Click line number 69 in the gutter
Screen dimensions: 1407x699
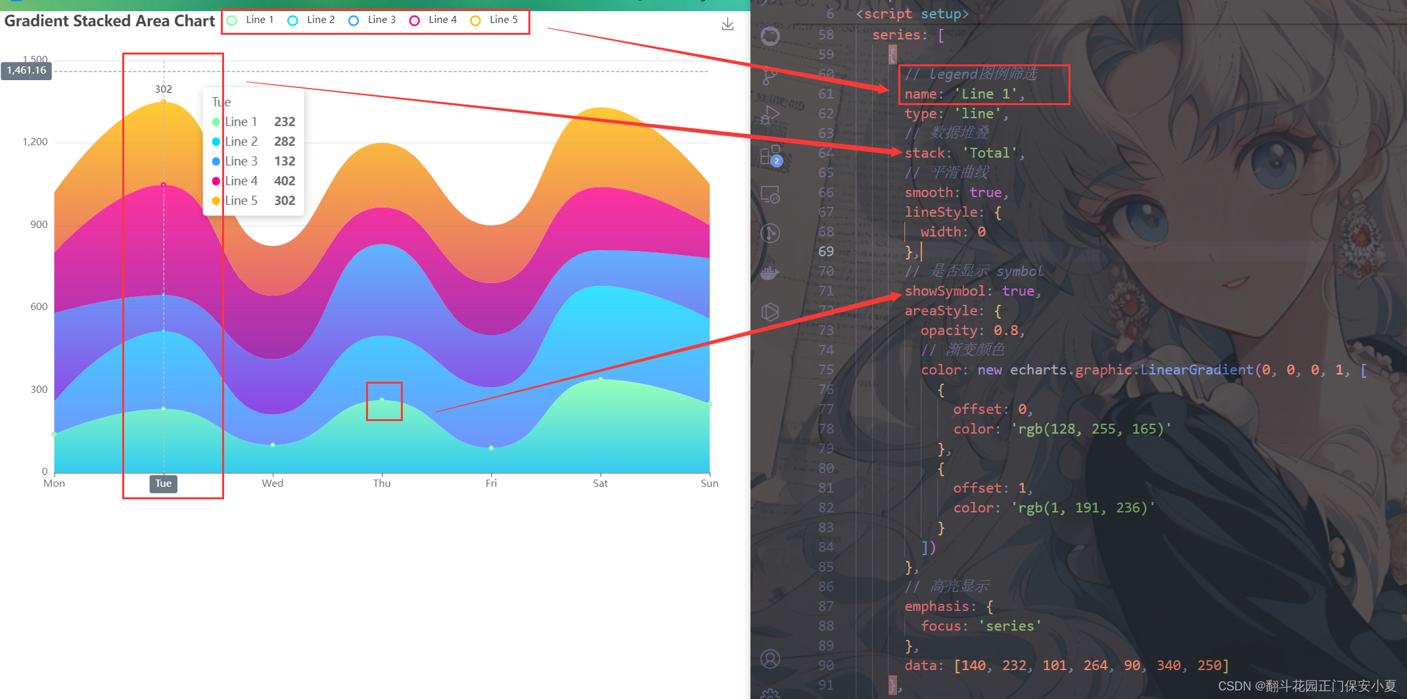click(x=825, y=252)
